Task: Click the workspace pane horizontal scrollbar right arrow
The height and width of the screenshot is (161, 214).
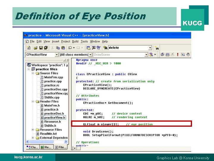Action: pyautogui.click(x=66, y=142)
